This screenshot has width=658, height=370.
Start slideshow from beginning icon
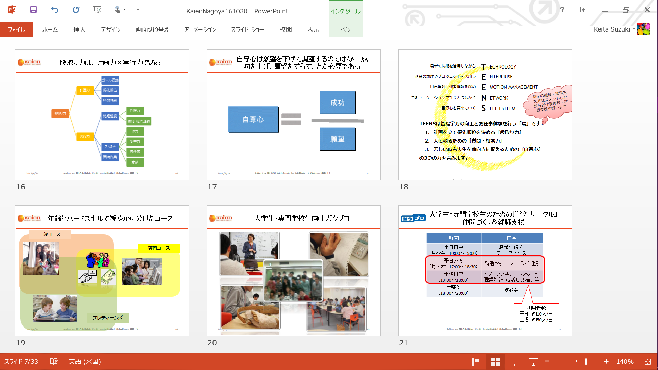(97, 10)
